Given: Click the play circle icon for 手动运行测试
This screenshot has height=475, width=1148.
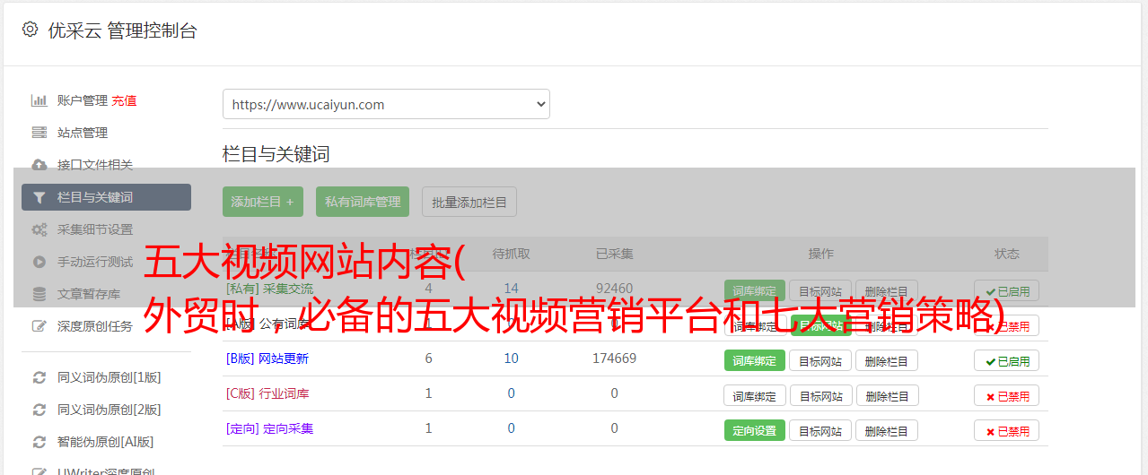Looking at the screenshot, I should coord(39,262).
